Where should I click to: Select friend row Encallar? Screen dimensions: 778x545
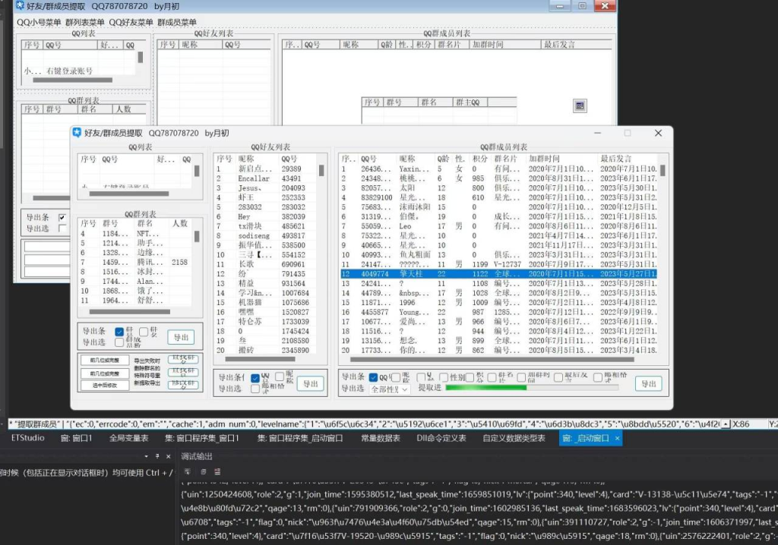265,178
